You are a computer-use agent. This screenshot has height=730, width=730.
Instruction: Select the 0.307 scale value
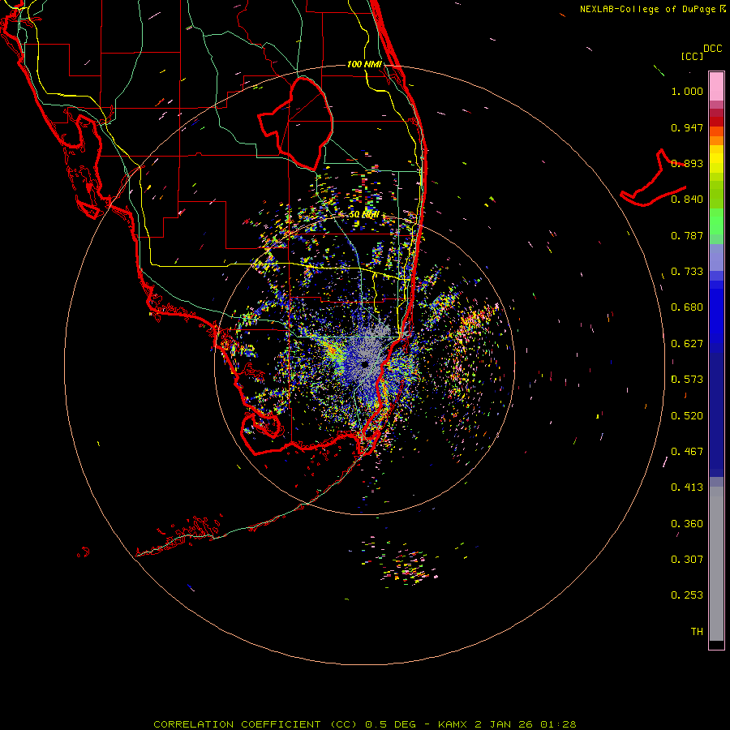click(687, 560)
